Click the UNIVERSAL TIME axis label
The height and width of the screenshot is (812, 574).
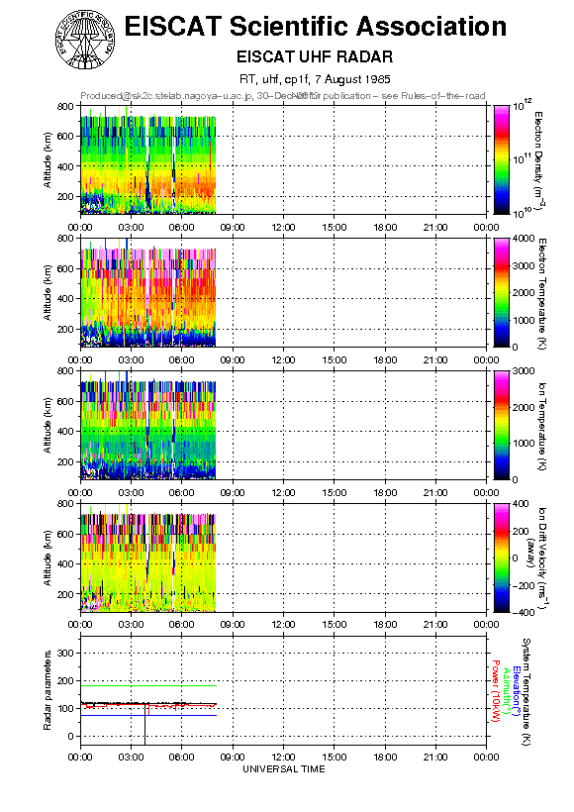click(x=284, y=769)
